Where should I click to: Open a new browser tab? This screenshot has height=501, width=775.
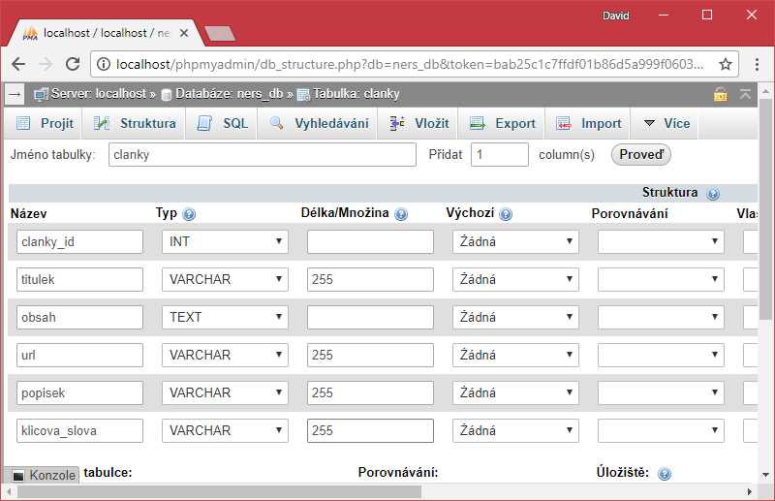point(220,34)
